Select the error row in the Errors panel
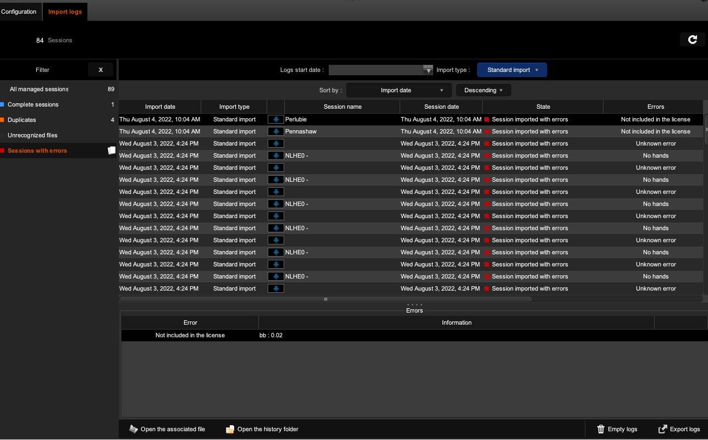Image resolution: width=708 pixels, height=440 pixels. [x=414, y=335]
